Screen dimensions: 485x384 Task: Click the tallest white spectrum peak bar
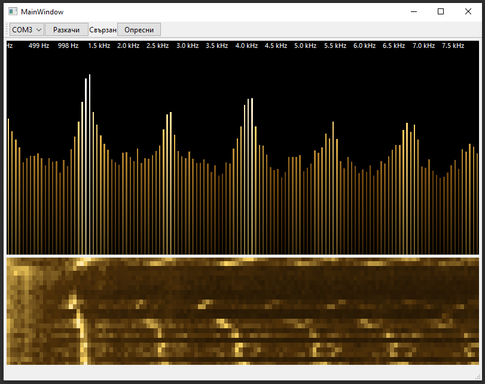coord(90,164)
